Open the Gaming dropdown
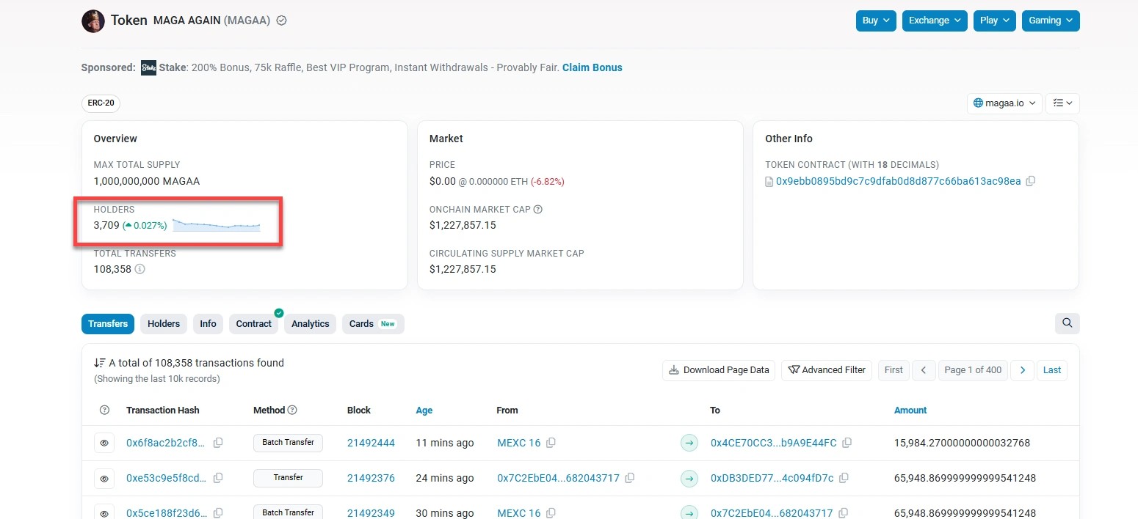 point(1050,21)
